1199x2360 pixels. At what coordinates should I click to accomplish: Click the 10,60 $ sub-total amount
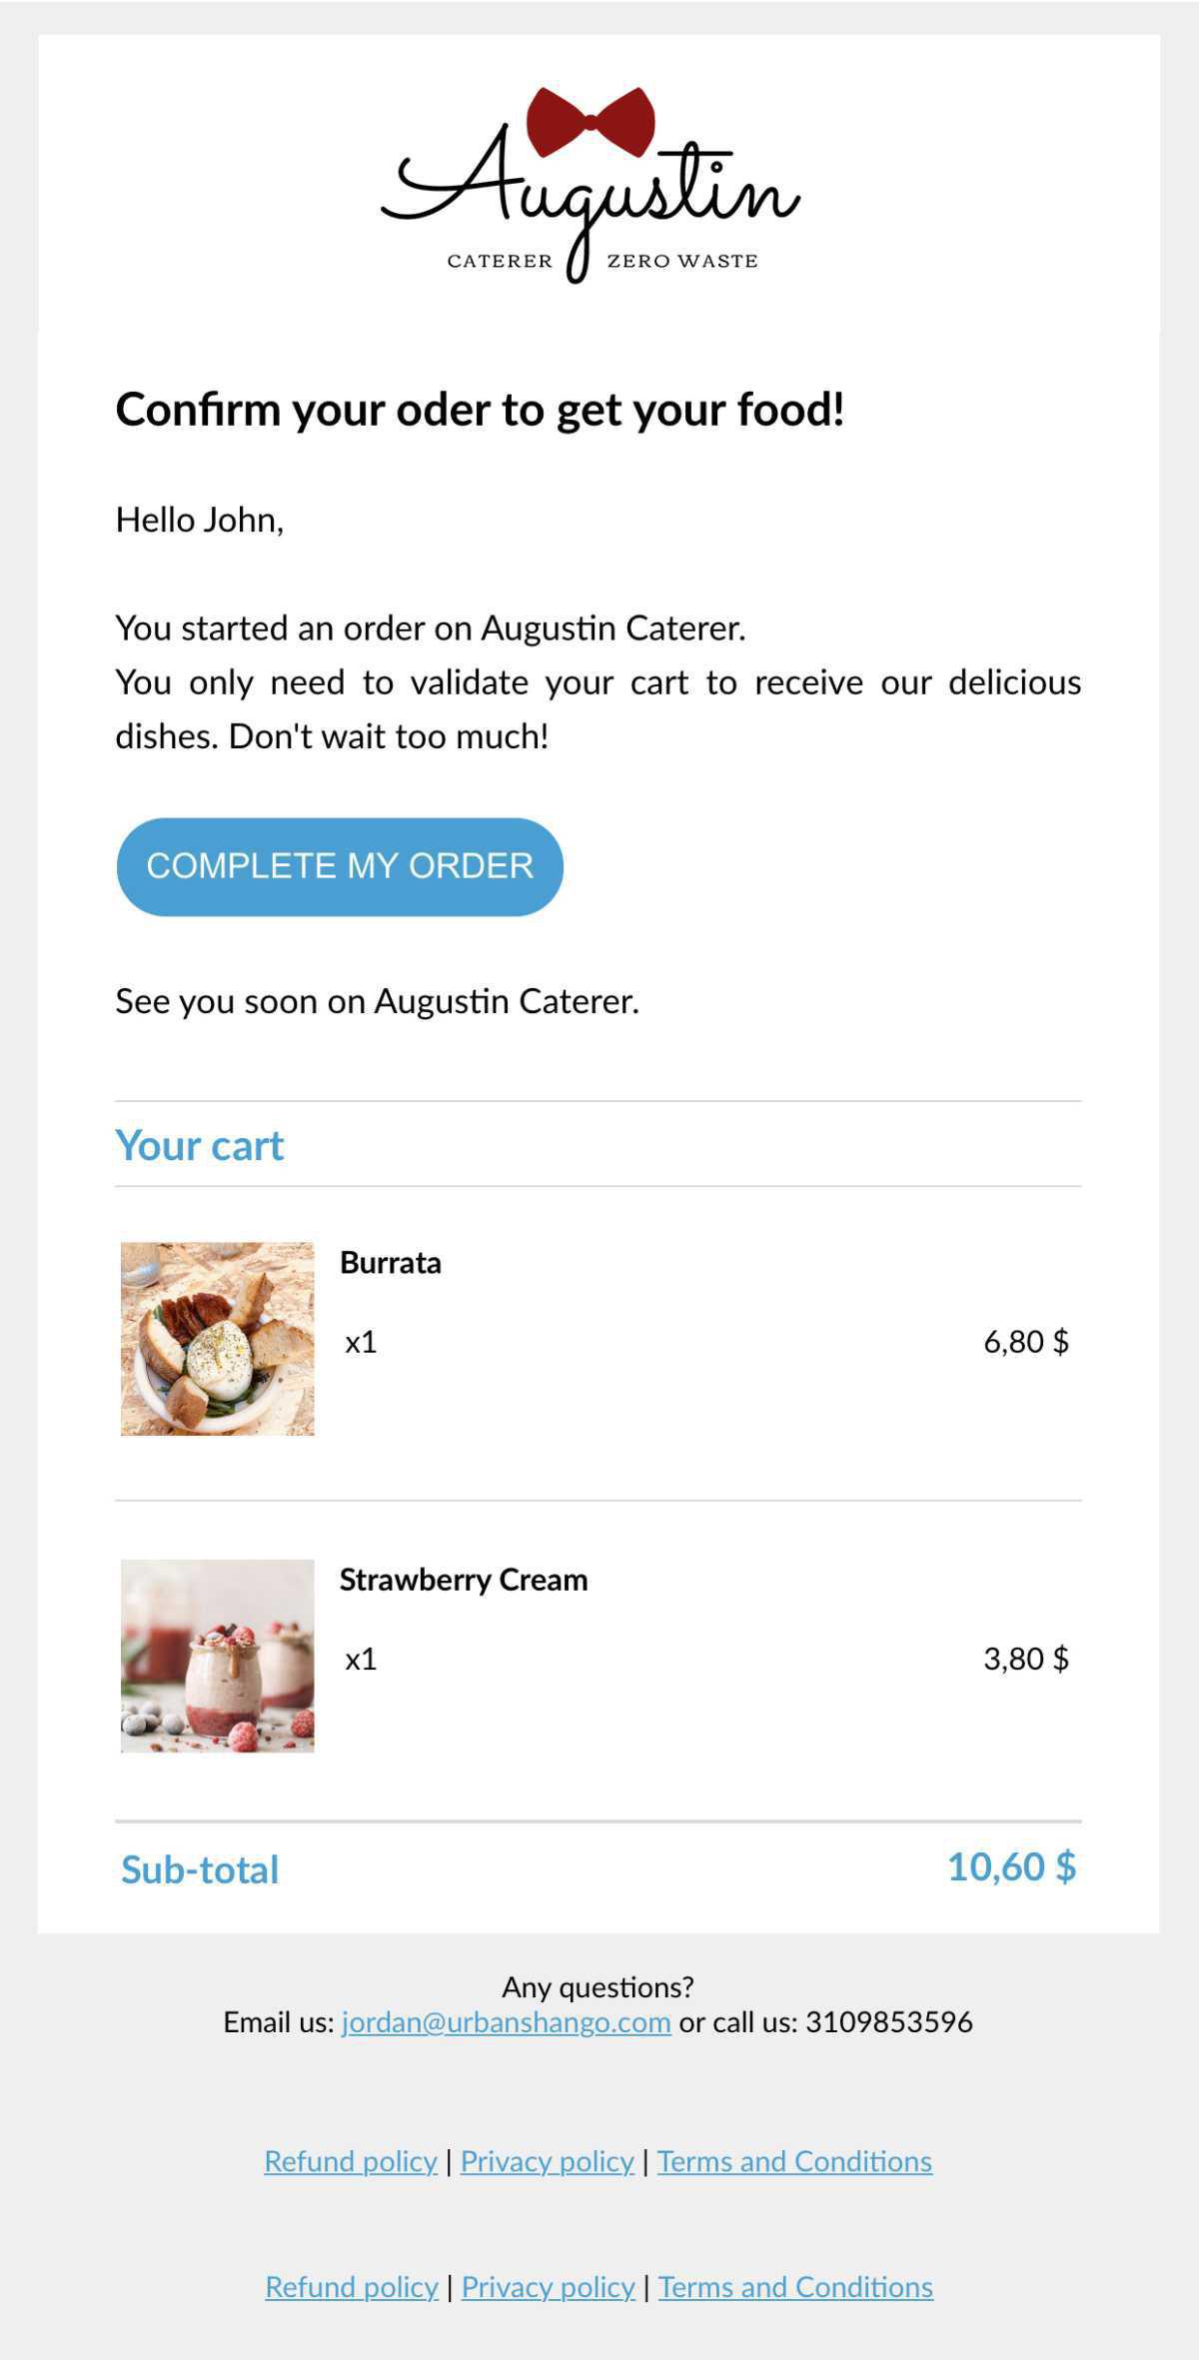tap(1011, 1866)
